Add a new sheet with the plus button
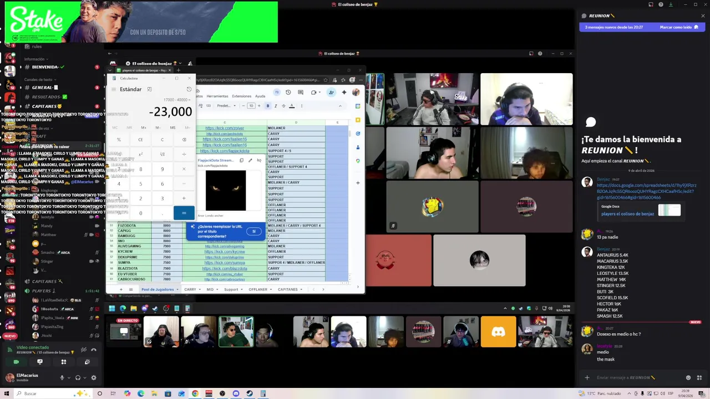Image resolution: width=710 pixels, height=399 pixels. click(121, 289)
